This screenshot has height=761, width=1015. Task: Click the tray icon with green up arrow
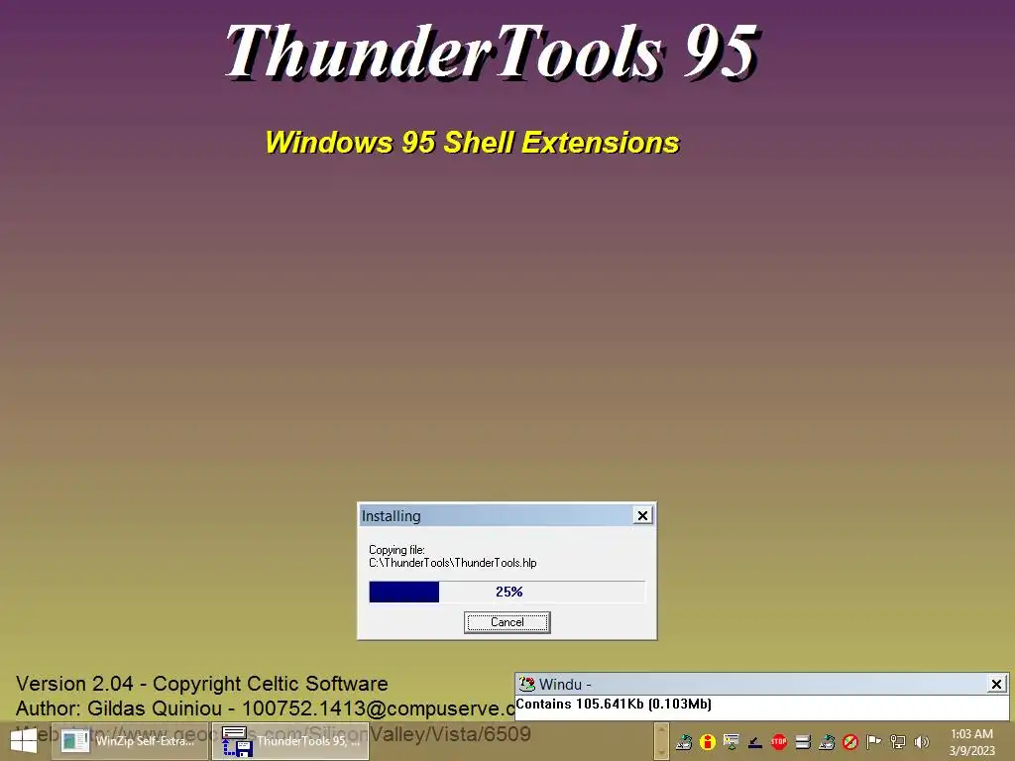point(732,741)
